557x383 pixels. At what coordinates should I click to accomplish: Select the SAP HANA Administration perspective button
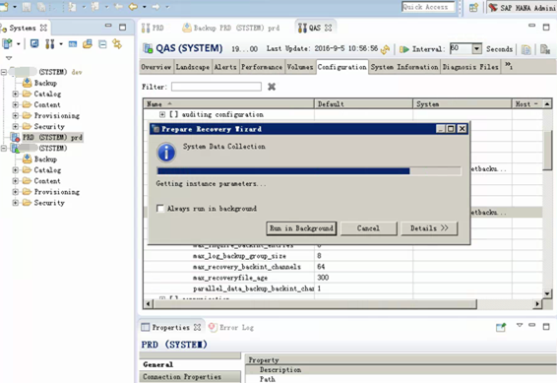[x=522, y=7]
